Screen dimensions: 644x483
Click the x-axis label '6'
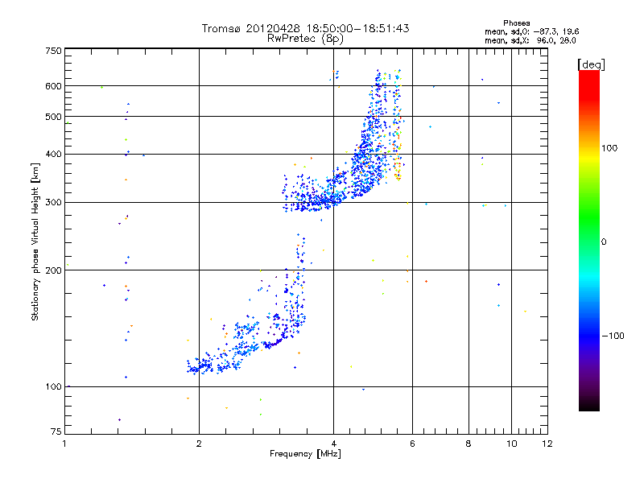(x=412, y=444)
